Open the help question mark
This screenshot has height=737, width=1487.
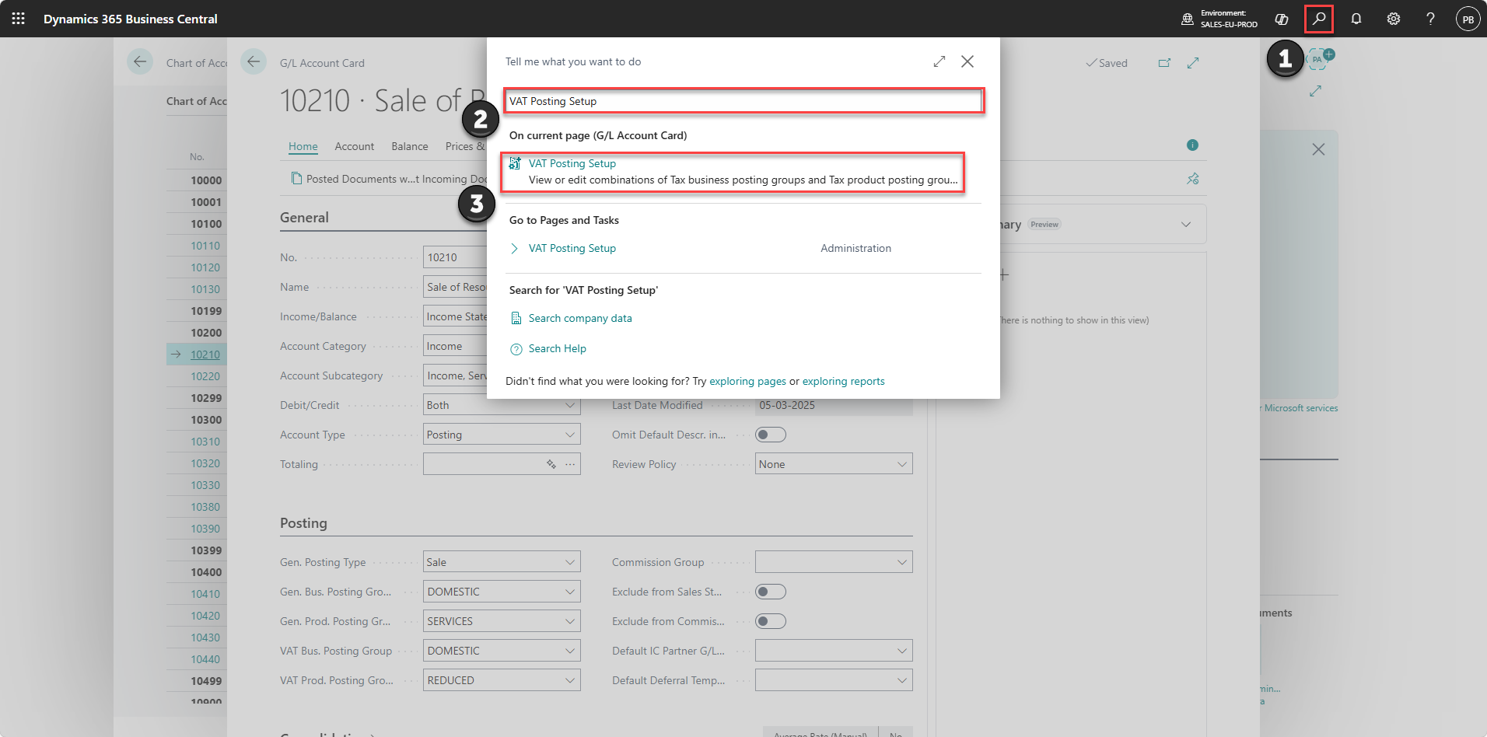point(1430,19)
